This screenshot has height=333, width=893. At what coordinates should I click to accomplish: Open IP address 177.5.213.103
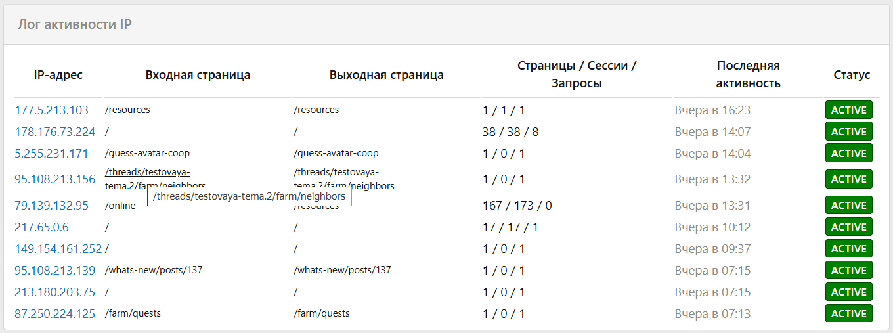click(51, 110)
